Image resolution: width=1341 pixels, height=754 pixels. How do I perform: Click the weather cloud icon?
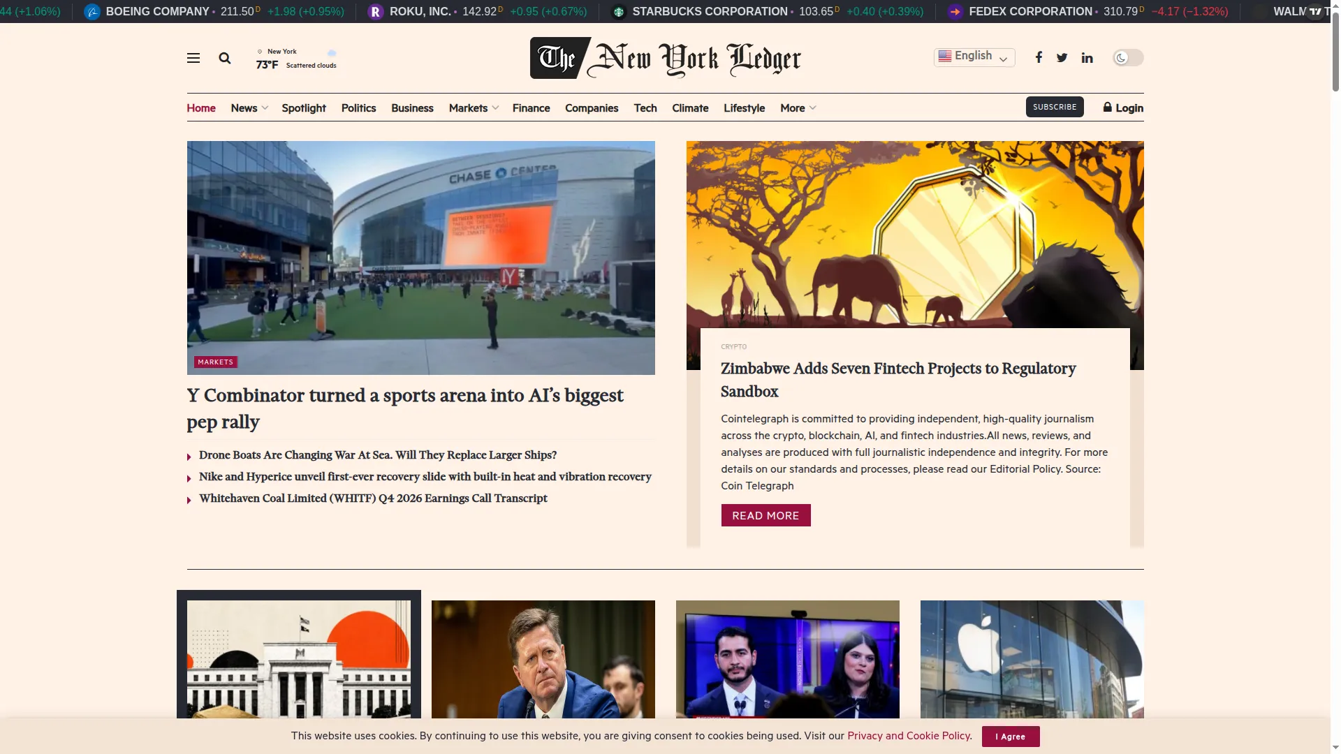[x=332, y=52]
